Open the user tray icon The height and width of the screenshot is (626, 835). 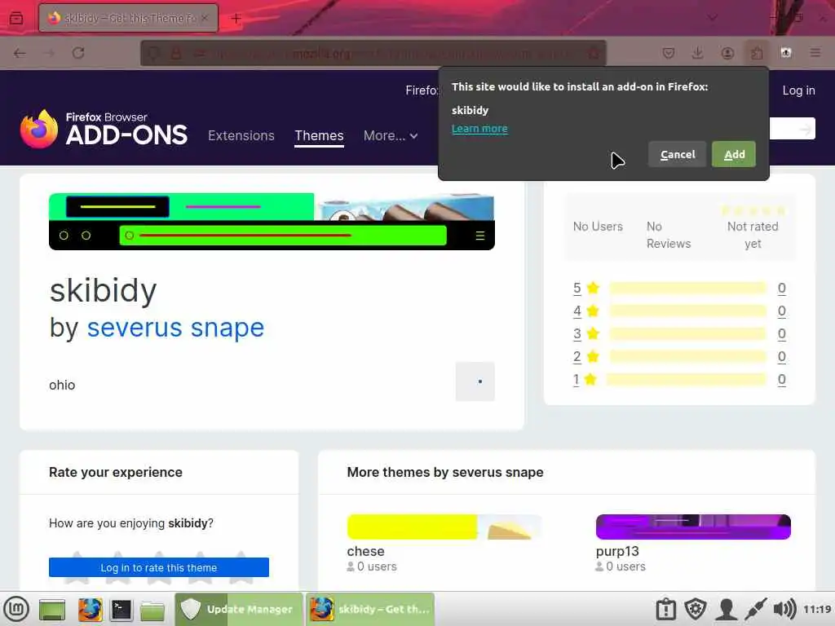click(x=725, y=609)
